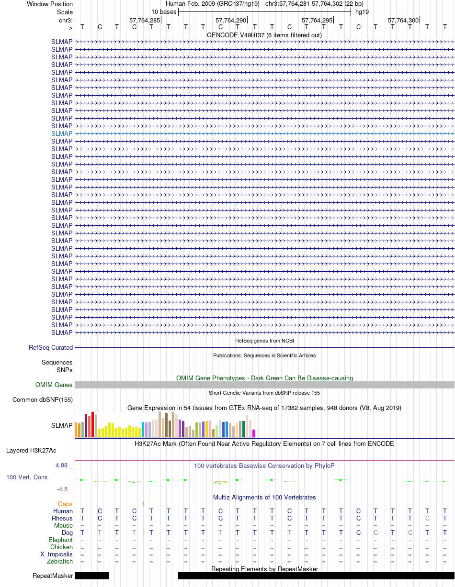The image size is (455, 587).
Task: Click the 100 Vert. Cons track label
Action: (27, 477)
